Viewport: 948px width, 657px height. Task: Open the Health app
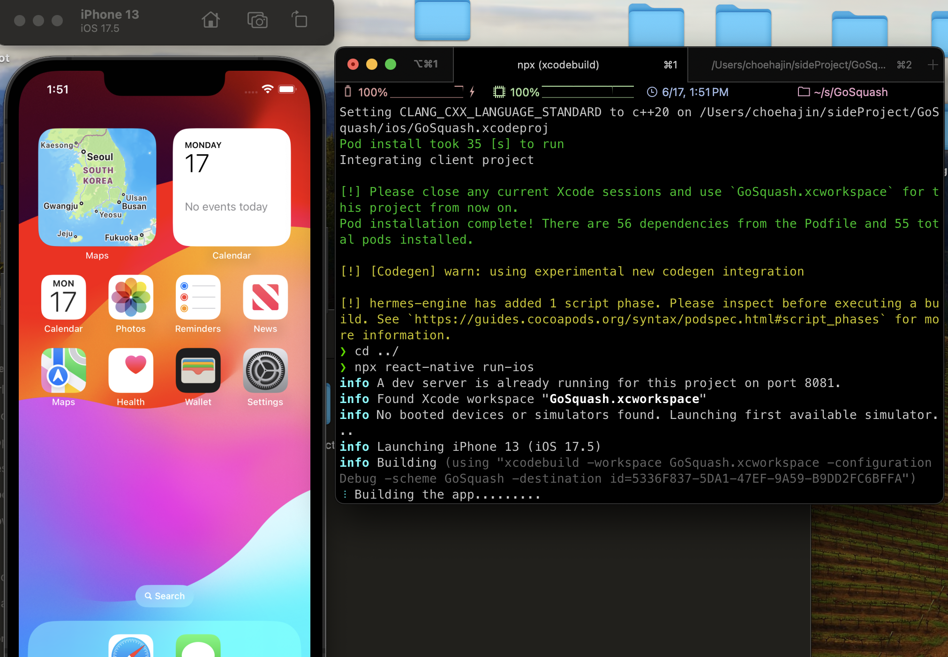point(131,370)
